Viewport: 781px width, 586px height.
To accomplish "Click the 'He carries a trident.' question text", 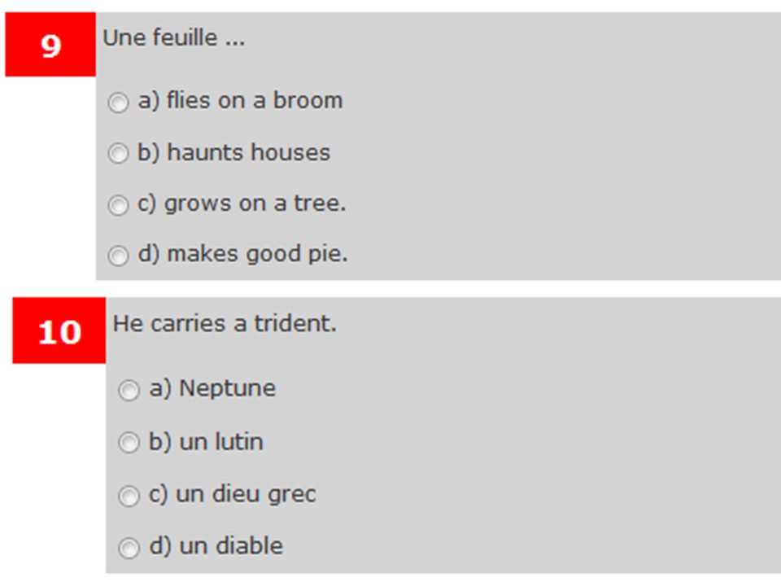I will point(225,324).
